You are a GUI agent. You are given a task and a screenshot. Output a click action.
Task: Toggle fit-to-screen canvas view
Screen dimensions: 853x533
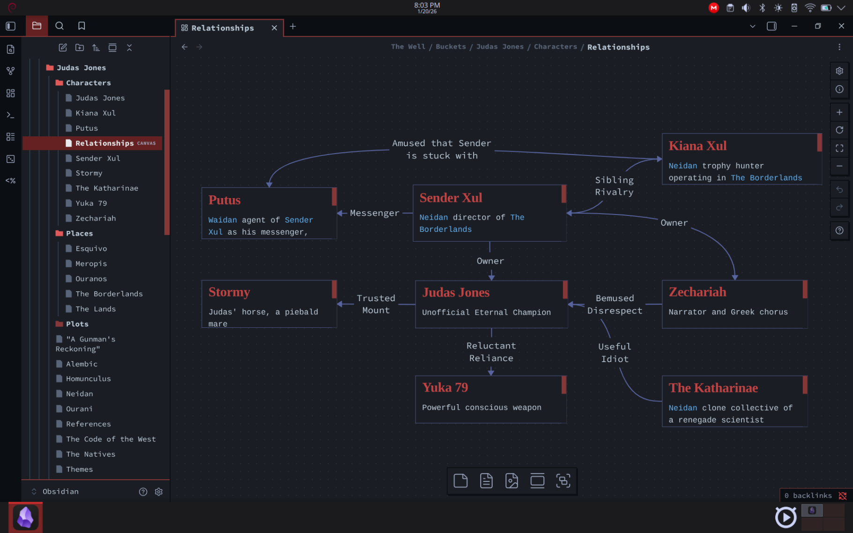click(x=839, y=148)
